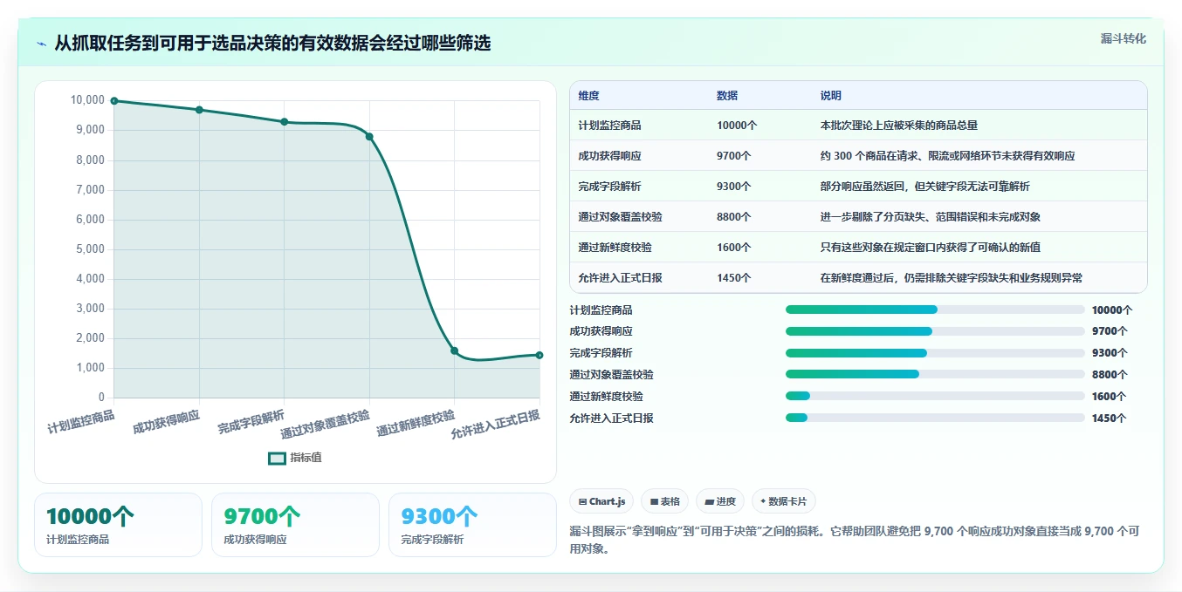1182x592 pixels.
Task: Open the 9700个 成功获得响应 data card
Action: [x=295, y=525]
